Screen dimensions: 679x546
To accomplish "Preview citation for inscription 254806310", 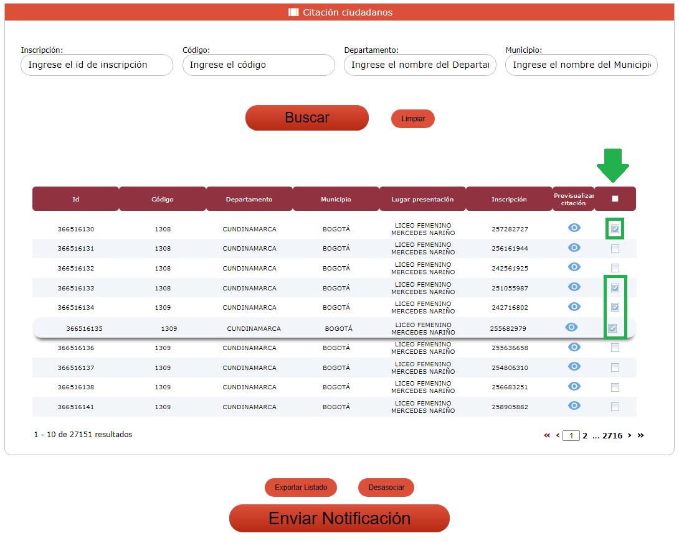I will 574,367.
